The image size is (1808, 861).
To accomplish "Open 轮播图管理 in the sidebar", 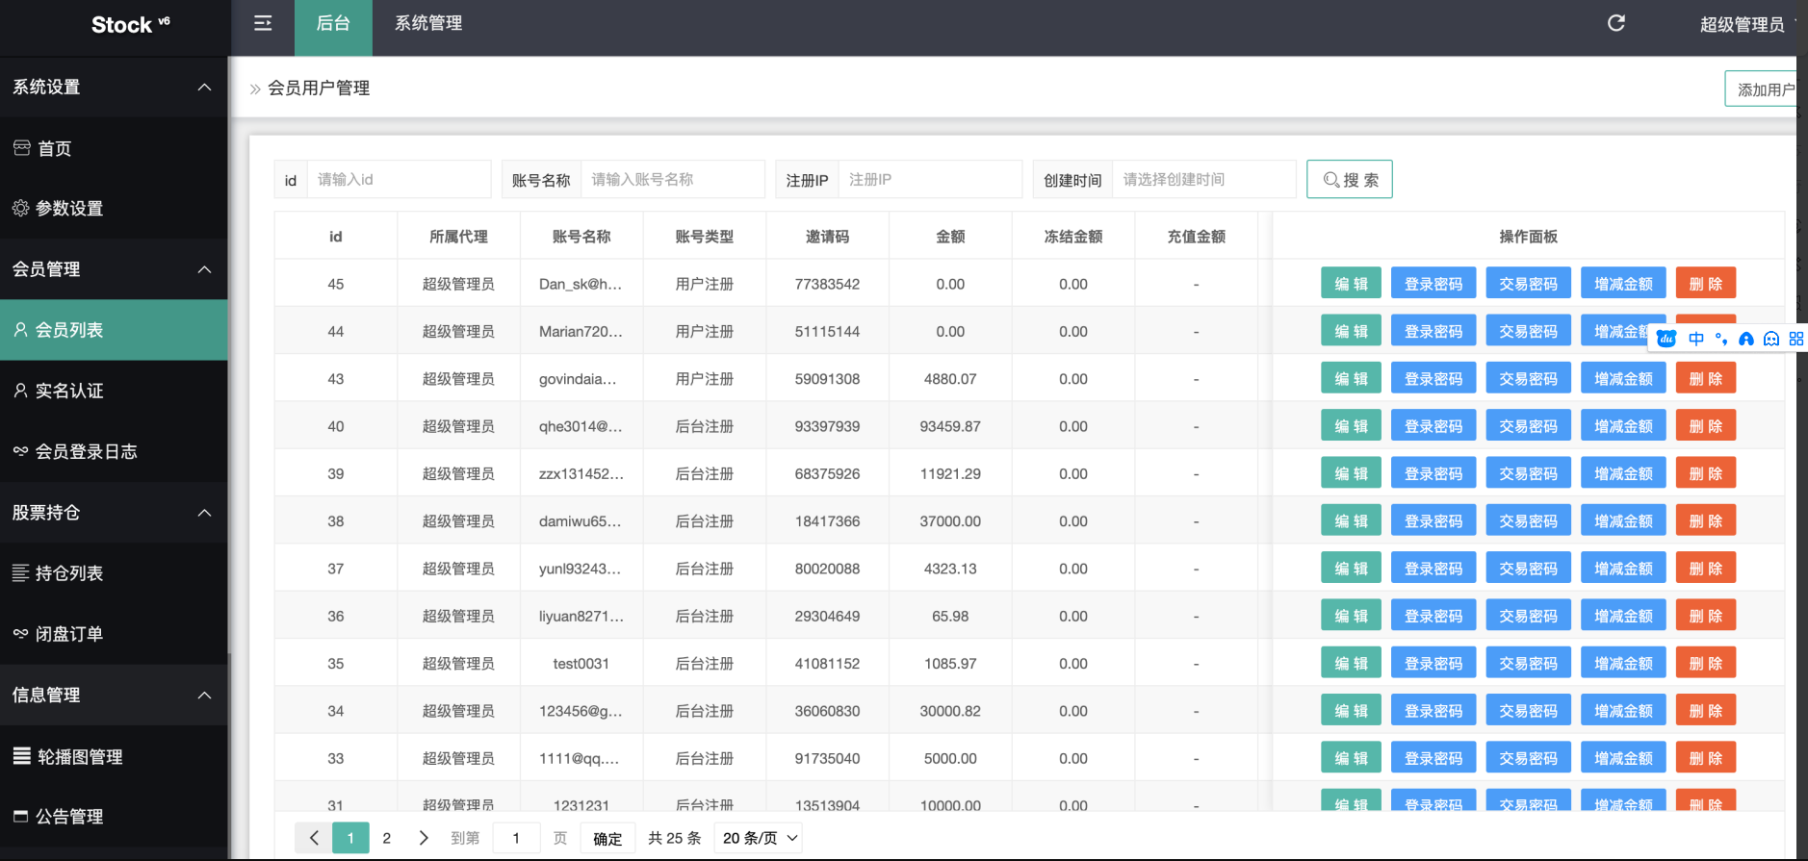I will [114, 756].
